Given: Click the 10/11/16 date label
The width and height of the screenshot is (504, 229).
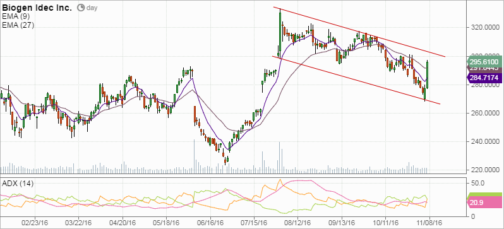Looking at the screenshot, I should coord(385,223).
